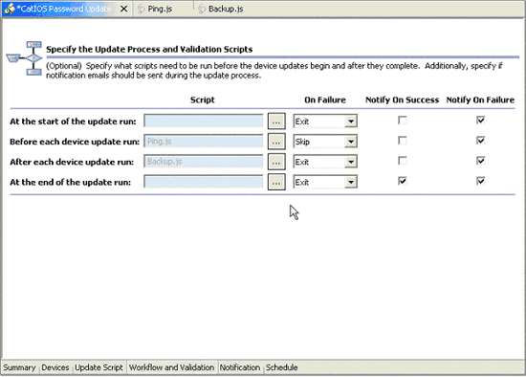Enable Notify On Success after each device update
This screenshot has height=377, width=526.
[403, 161]
